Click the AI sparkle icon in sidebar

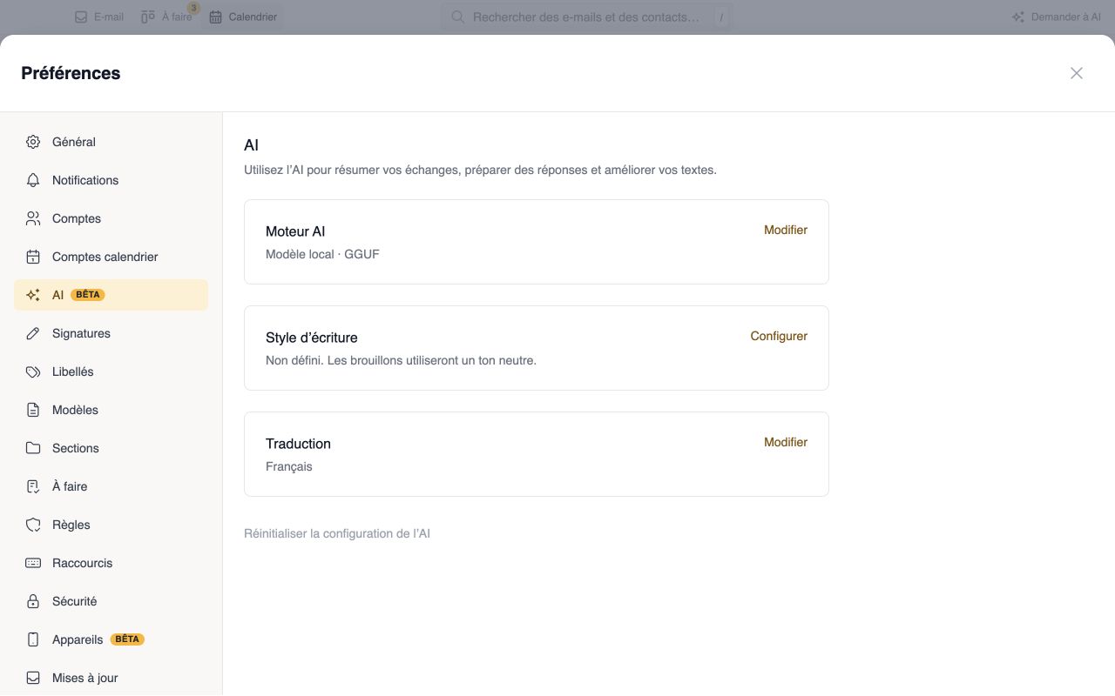click(33, 295)
